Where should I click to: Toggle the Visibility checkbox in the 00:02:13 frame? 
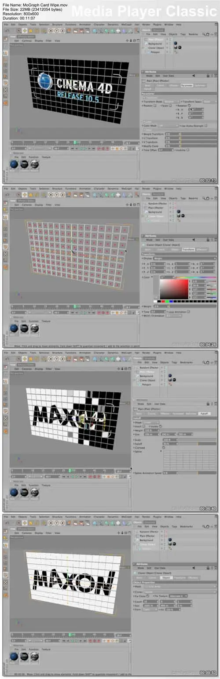coord(188,150)
